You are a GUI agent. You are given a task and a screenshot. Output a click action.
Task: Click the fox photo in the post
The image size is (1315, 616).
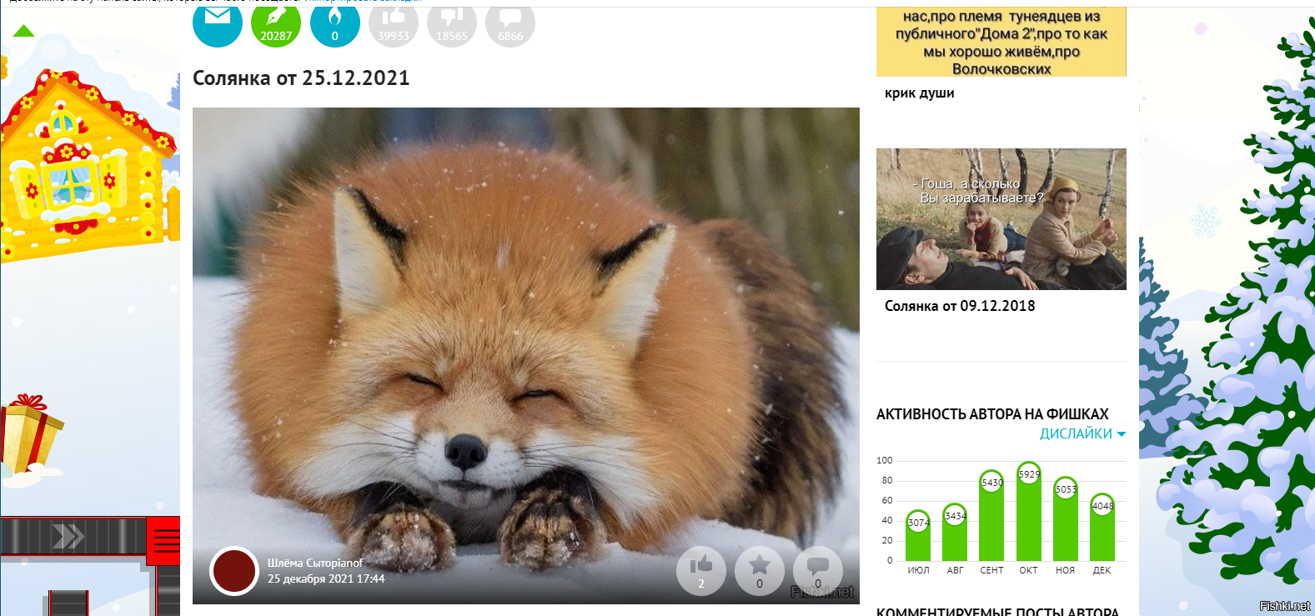coord(525,333)
